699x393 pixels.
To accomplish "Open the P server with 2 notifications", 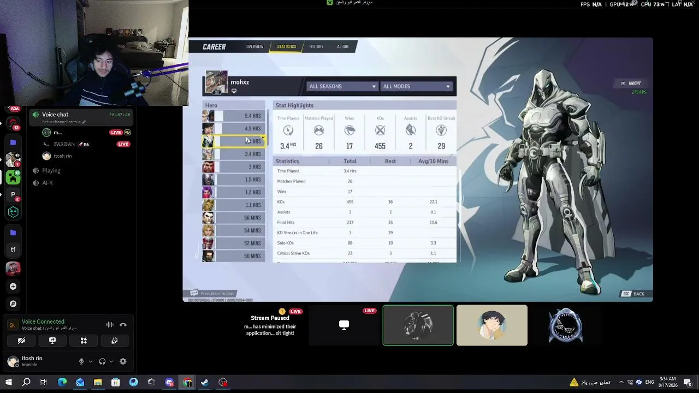I will point(13,194).
